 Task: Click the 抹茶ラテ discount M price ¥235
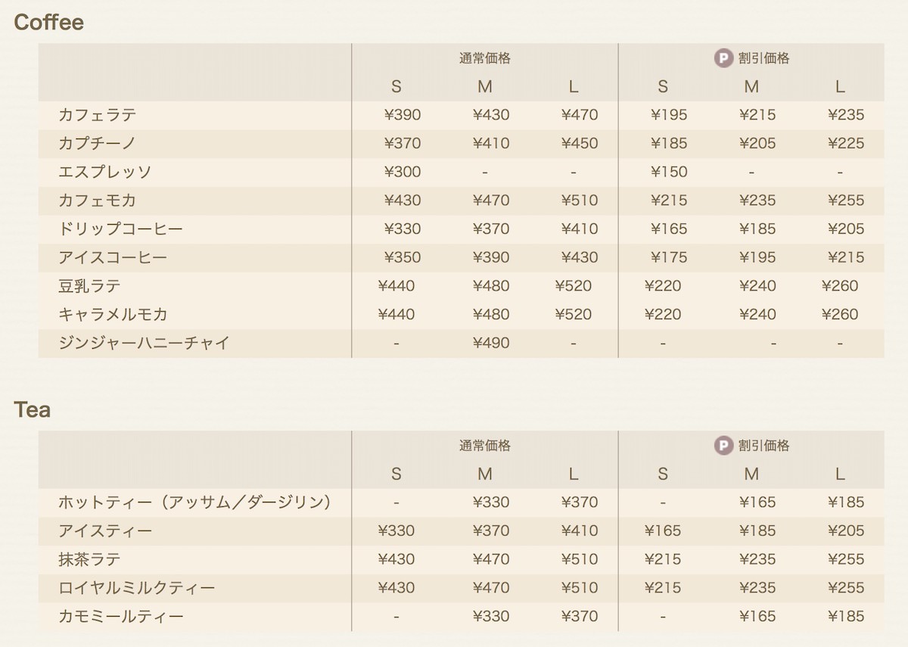pos(757,560)
